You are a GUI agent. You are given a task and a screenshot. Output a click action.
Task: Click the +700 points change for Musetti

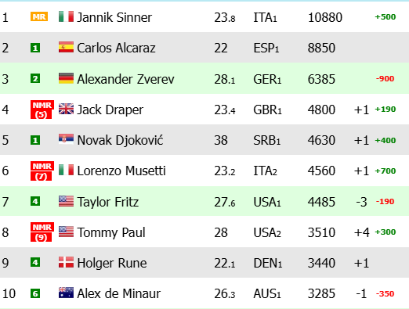[x=385, y=171]
